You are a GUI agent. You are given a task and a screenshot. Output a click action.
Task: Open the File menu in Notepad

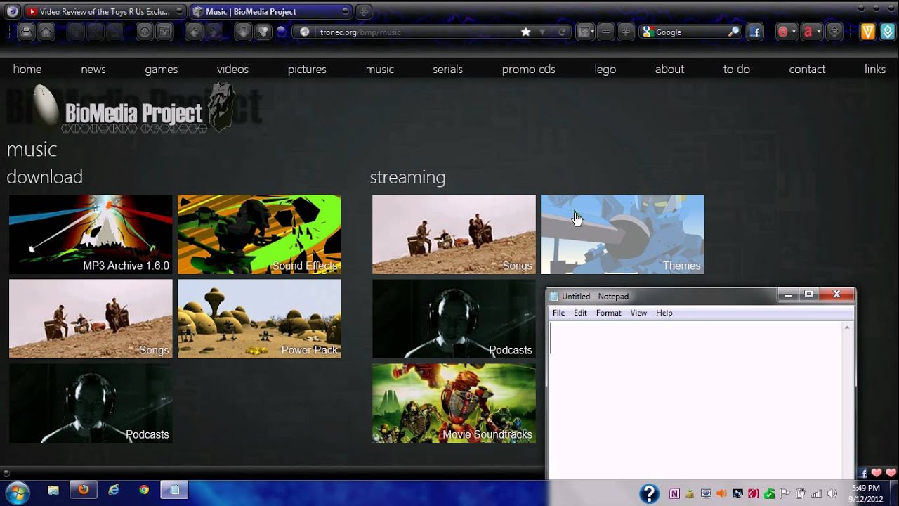coord(558,313)
